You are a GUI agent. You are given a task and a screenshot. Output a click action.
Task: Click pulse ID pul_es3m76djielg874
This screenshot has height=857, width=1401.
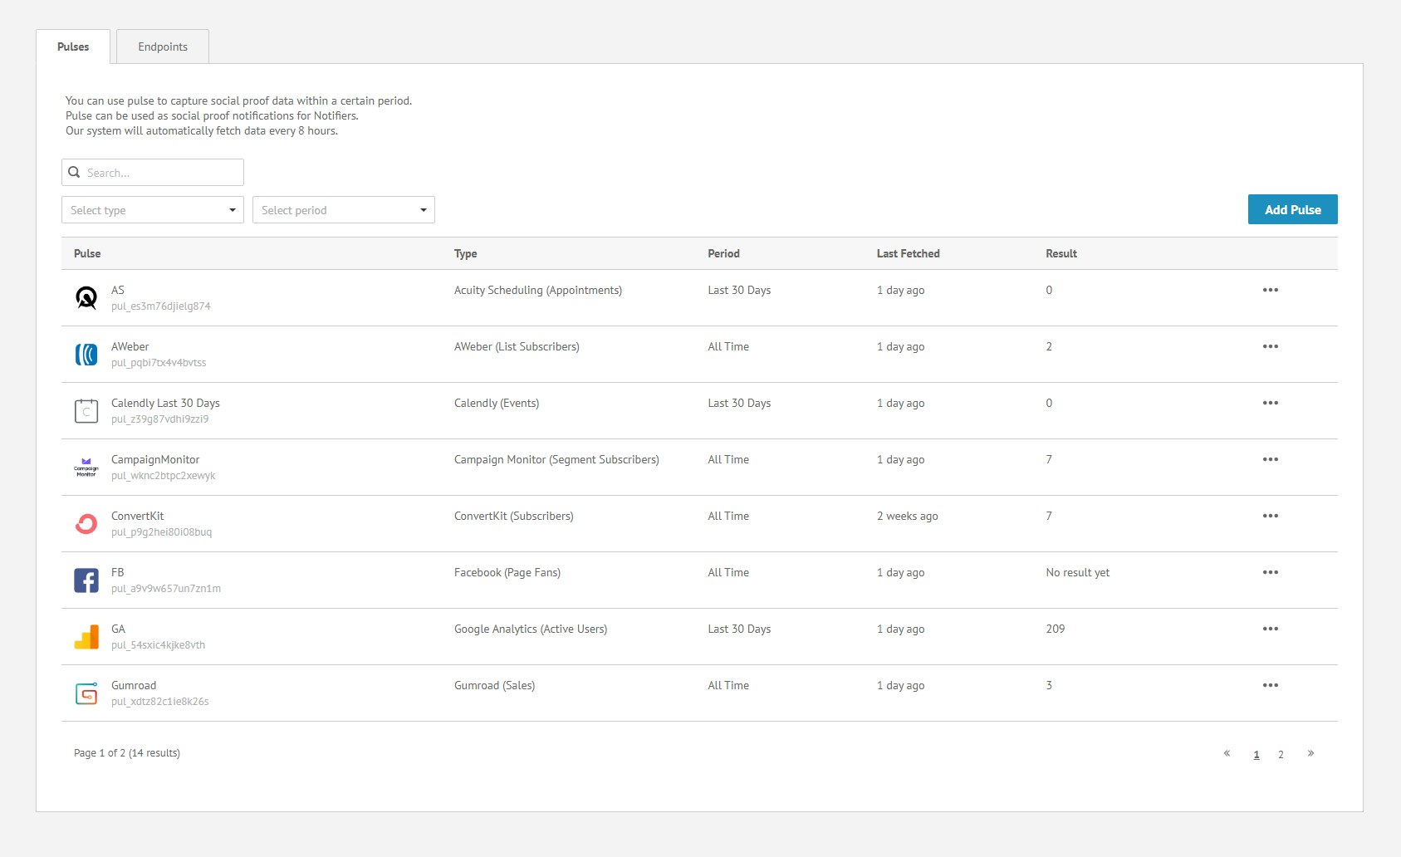tap(161, 306)
